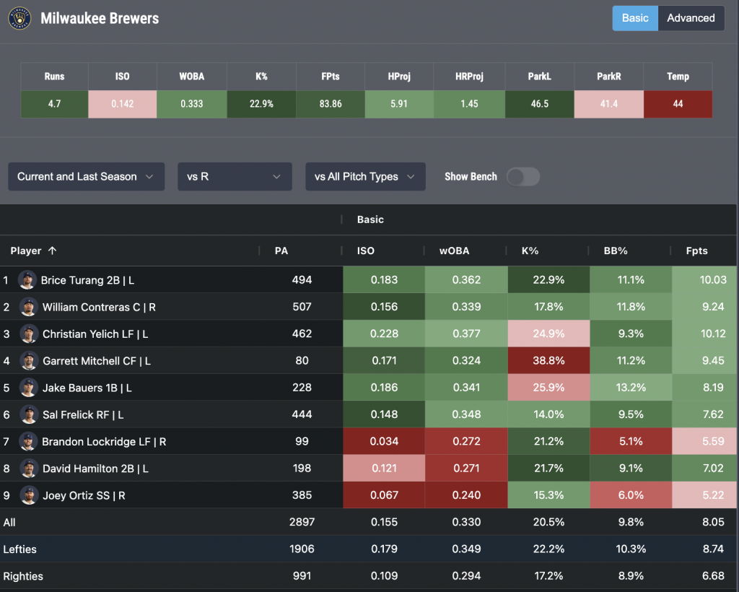739x592 pixels.
Task: Click the red Temp value cell 44
Action: pyautogui.click(x=678, y=104)
